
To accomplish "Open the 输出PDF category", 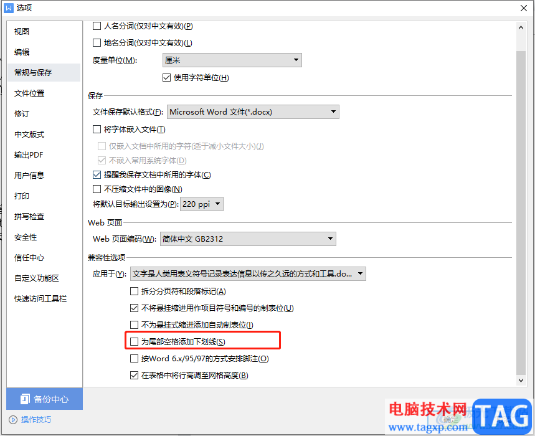I will coord(29,155).
